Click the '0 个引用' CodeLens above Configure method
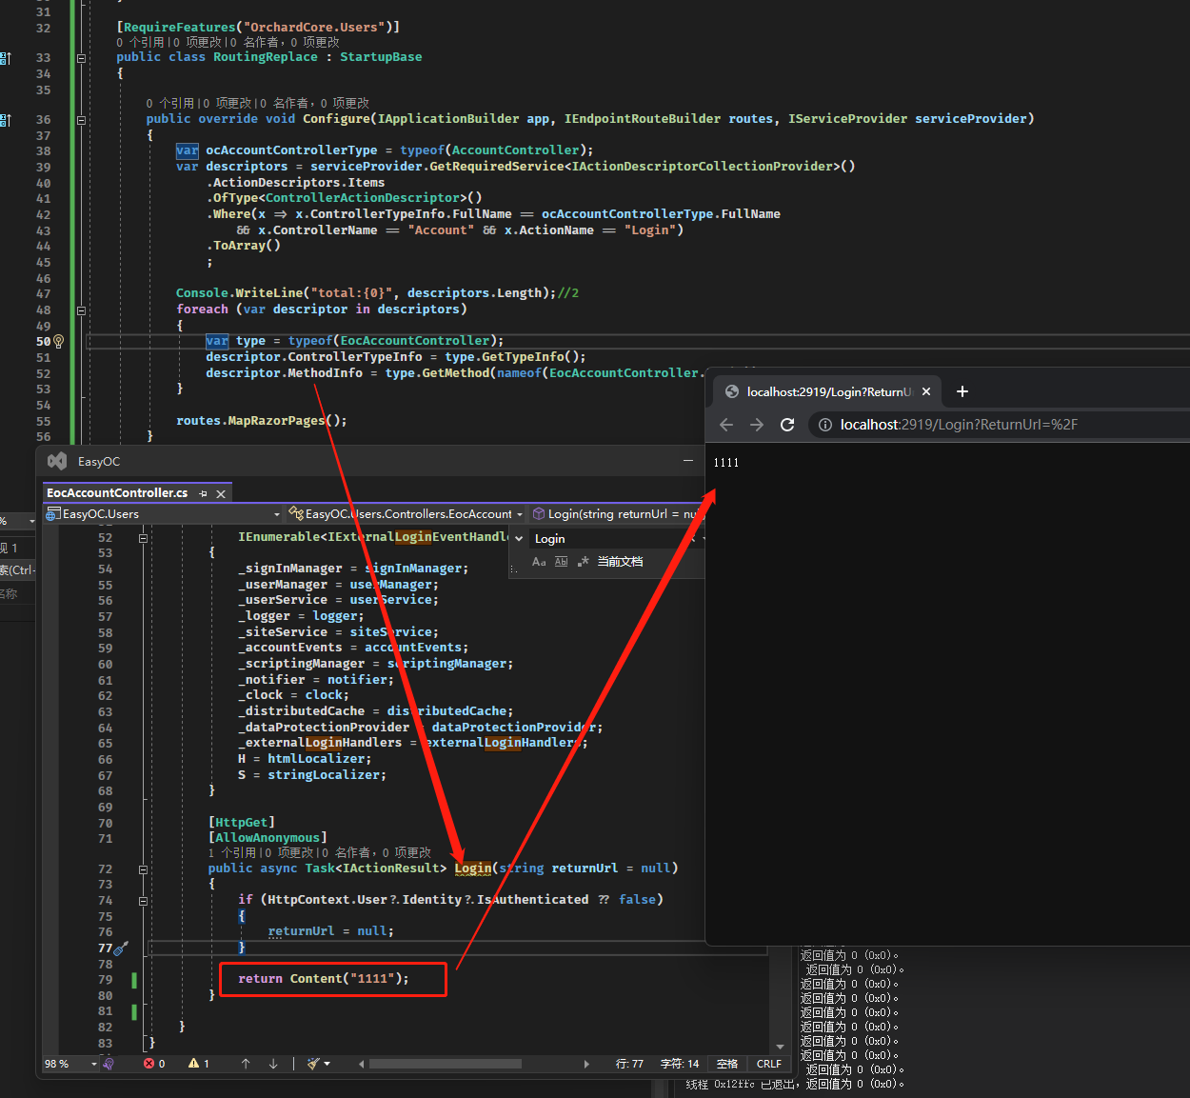The height and width of the screenshot is (1098, 1190). pos(170,103)
